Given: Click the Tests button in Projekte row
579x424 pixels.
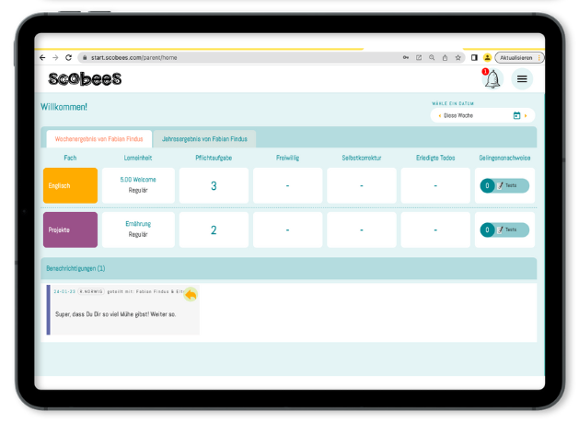Looking at the screenshot, I should click(x=504, y=230).
